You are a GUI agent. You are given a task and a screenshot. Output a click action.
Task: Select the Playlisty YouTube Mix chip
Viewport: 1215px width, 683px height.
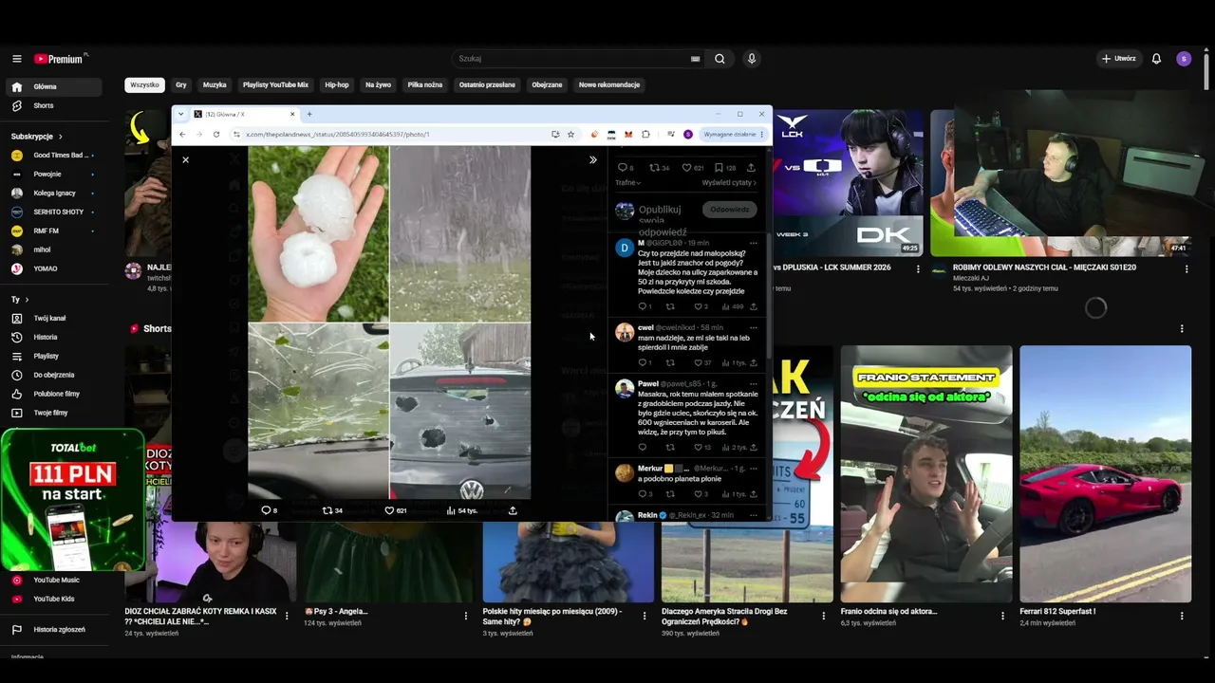pos(275,85)
